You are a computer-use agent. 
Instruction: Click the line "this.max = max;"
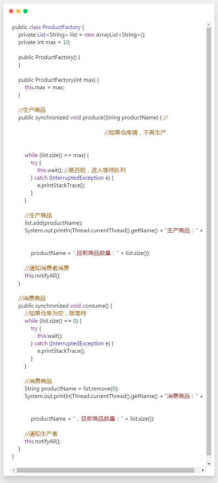coord(44,87)
